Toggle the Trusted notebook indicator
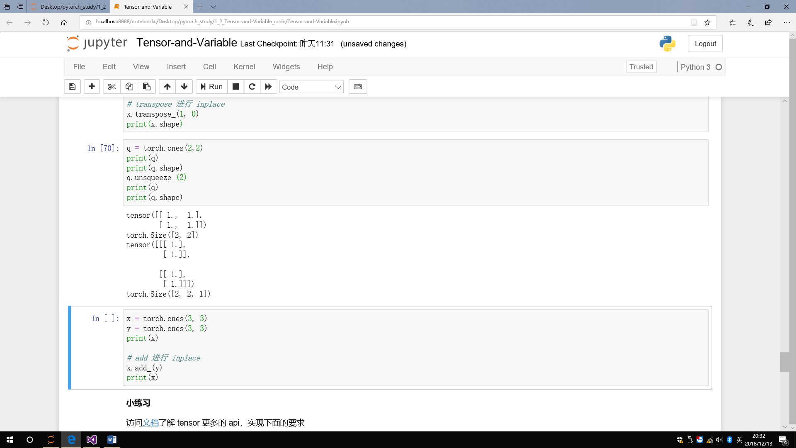This screenshot has width=796, height=448. [641, 67]
